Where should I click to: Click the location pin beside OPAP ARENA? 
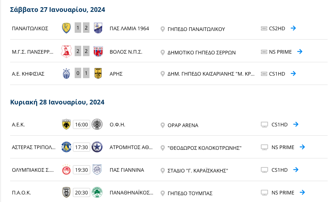click(x=162, y=125)
